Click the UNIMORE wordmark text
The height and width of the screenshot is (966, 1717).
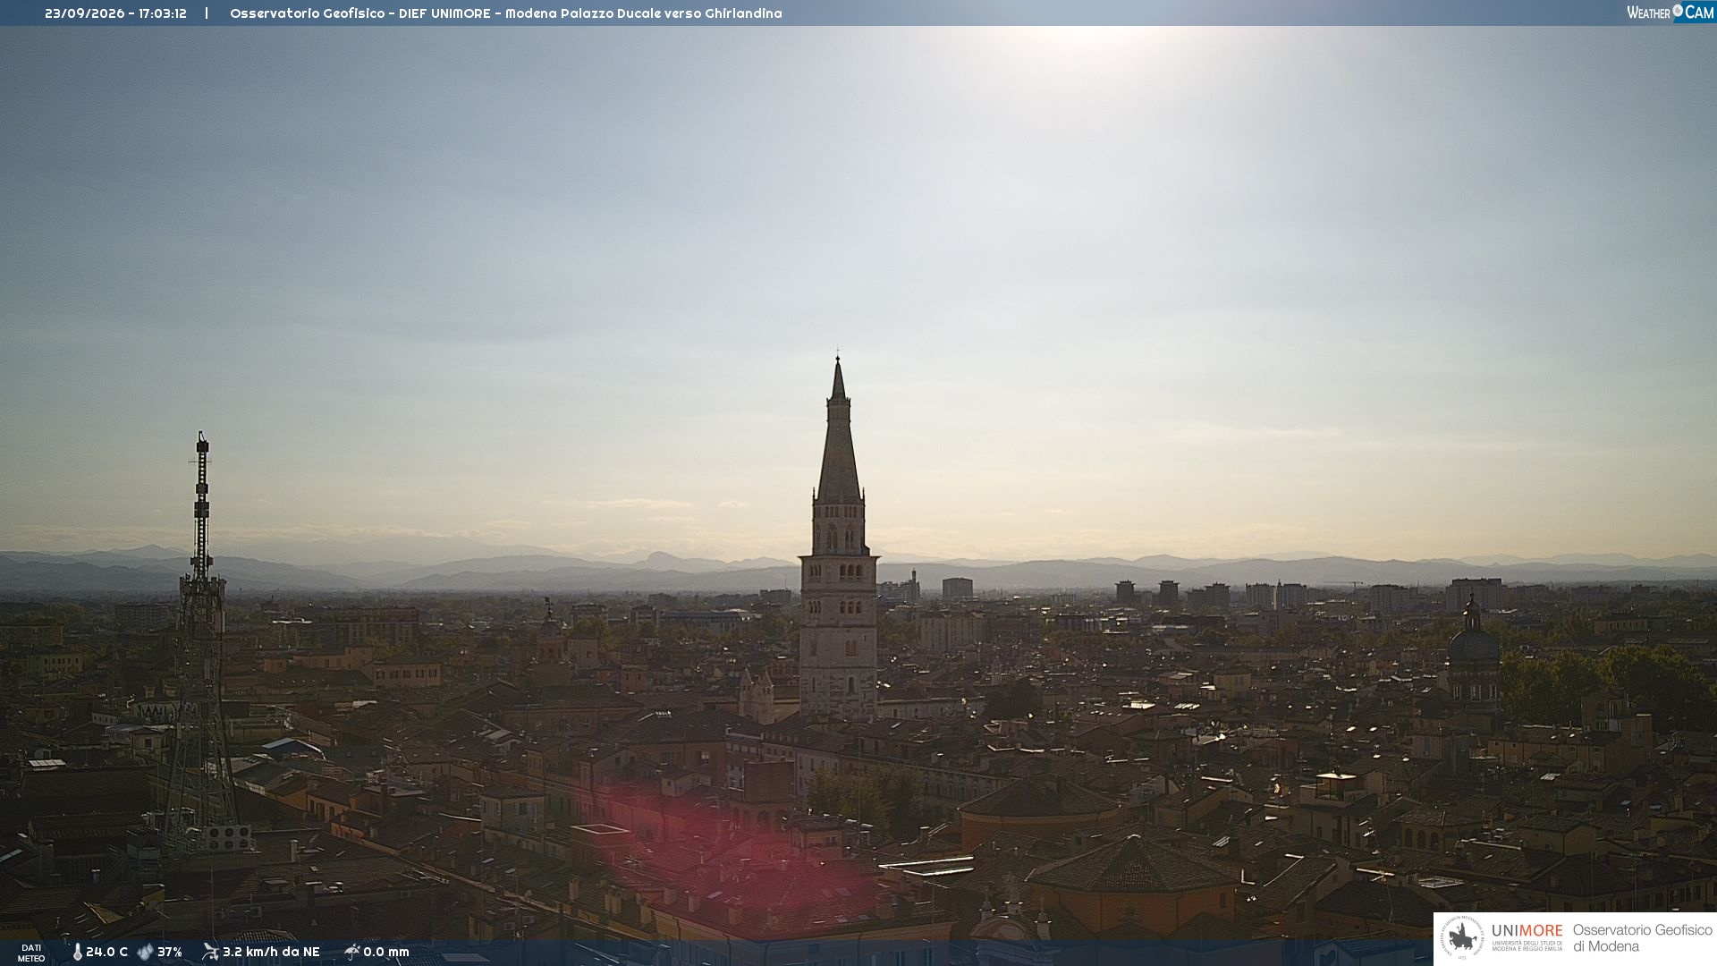tap(1527, 931)
